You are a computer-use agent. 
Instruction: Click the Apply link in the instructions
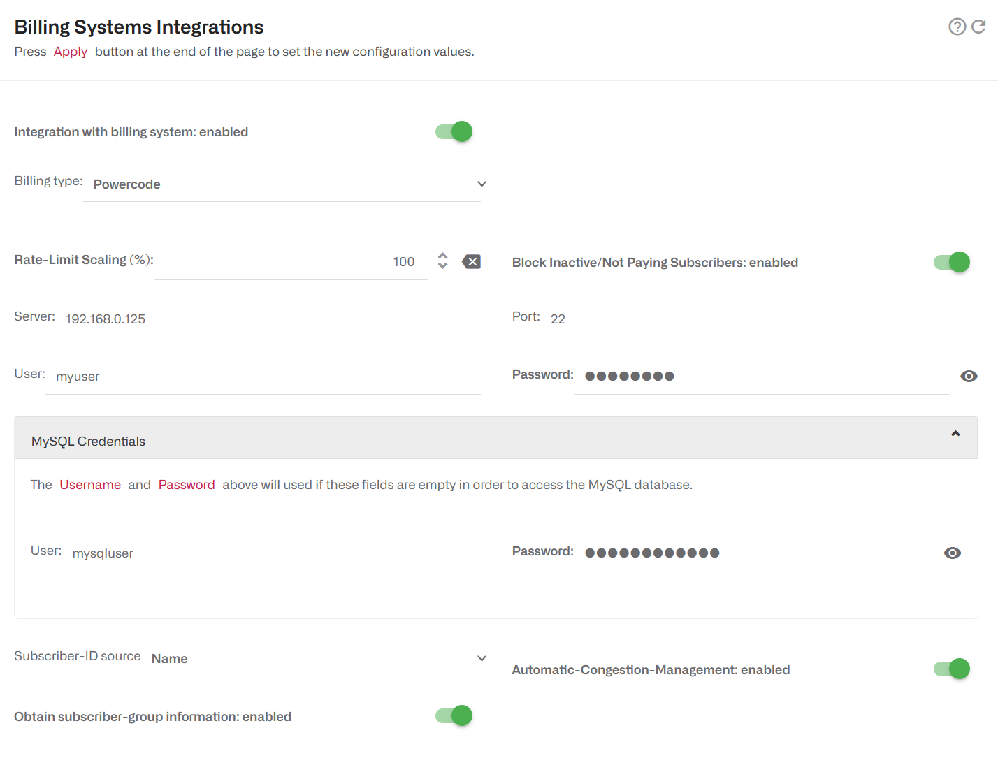click(71, 51)
